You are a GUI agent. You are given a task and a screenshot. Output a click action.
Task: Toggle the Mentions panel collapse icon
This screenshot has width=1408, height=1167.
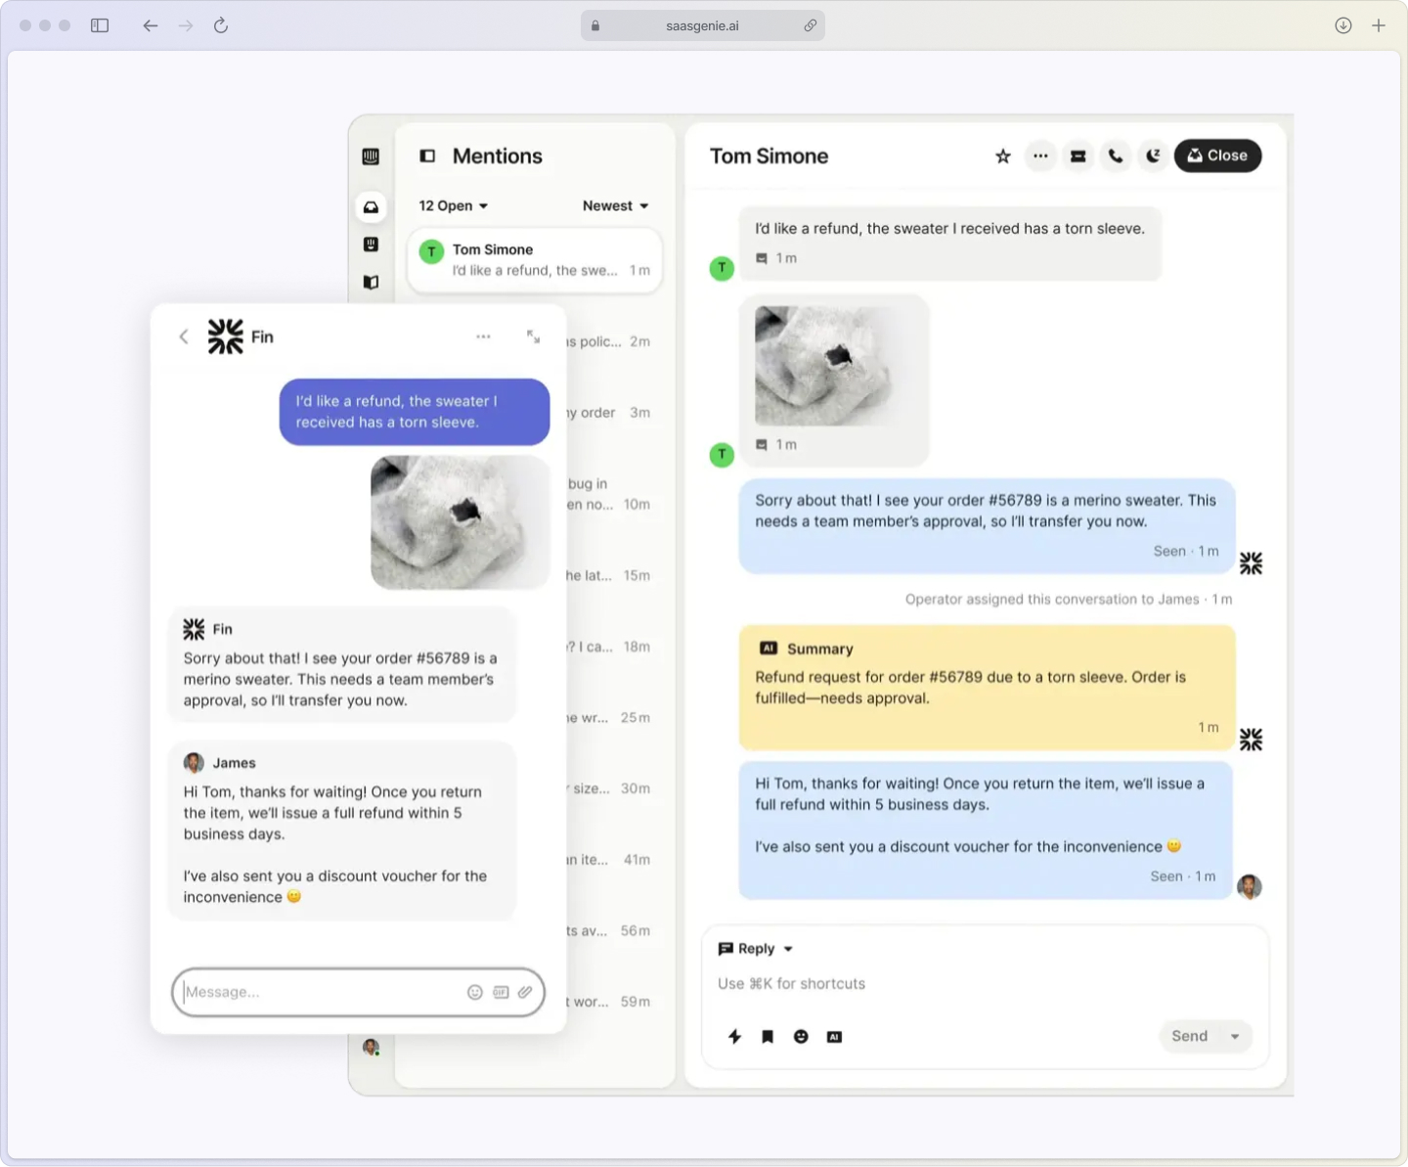pyautogui.click(x=427, y=156)
